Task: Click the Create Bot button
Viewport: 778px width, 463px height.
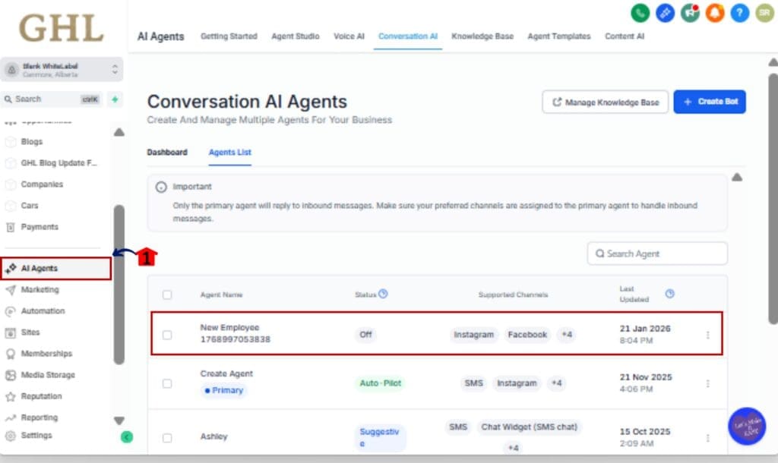Action: click(710, 101)
